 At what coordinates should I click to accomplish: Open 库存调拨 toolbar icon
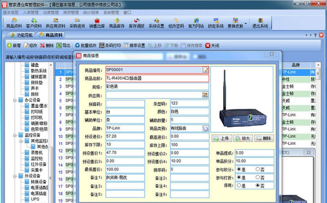(x=137, y=23)
